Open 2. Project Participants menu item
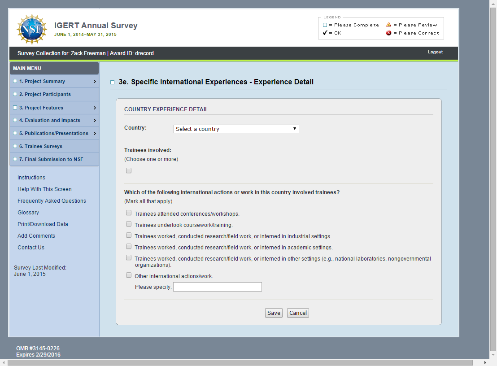The width and height of the screenshot is (497, 366). pyautogui.click(x=45, y=94)
